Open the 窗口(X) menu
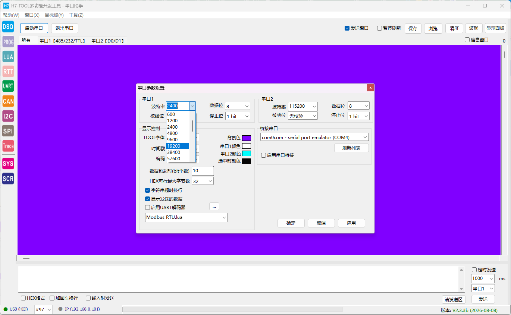The height and width of the screenshot is (315, 511). coord(32,15)
